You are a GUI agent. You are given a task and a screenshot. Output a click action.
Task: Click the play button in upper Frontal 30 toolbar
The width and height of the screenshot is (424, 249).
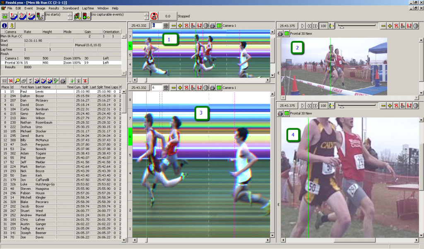coord(303,26)
